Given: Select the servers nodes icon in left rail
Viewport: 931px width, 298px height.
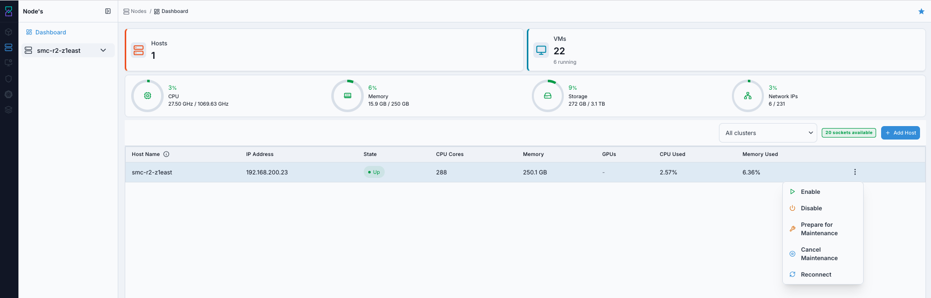Looking at the screenshot, I should [x=8, y=47].
